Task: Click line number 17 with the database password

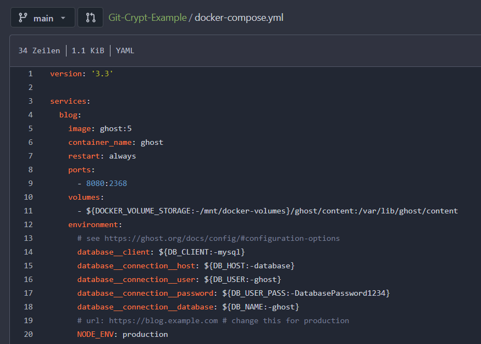Action: click(x=27, y=292)
